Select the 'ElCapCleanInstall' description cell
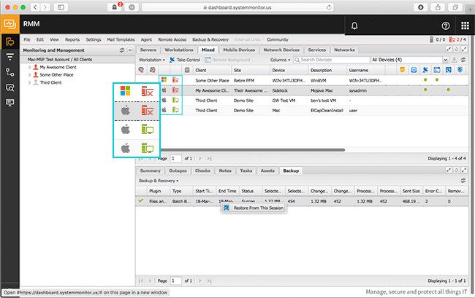The height and width of the screenshot is (298, 475). point(327,111)
